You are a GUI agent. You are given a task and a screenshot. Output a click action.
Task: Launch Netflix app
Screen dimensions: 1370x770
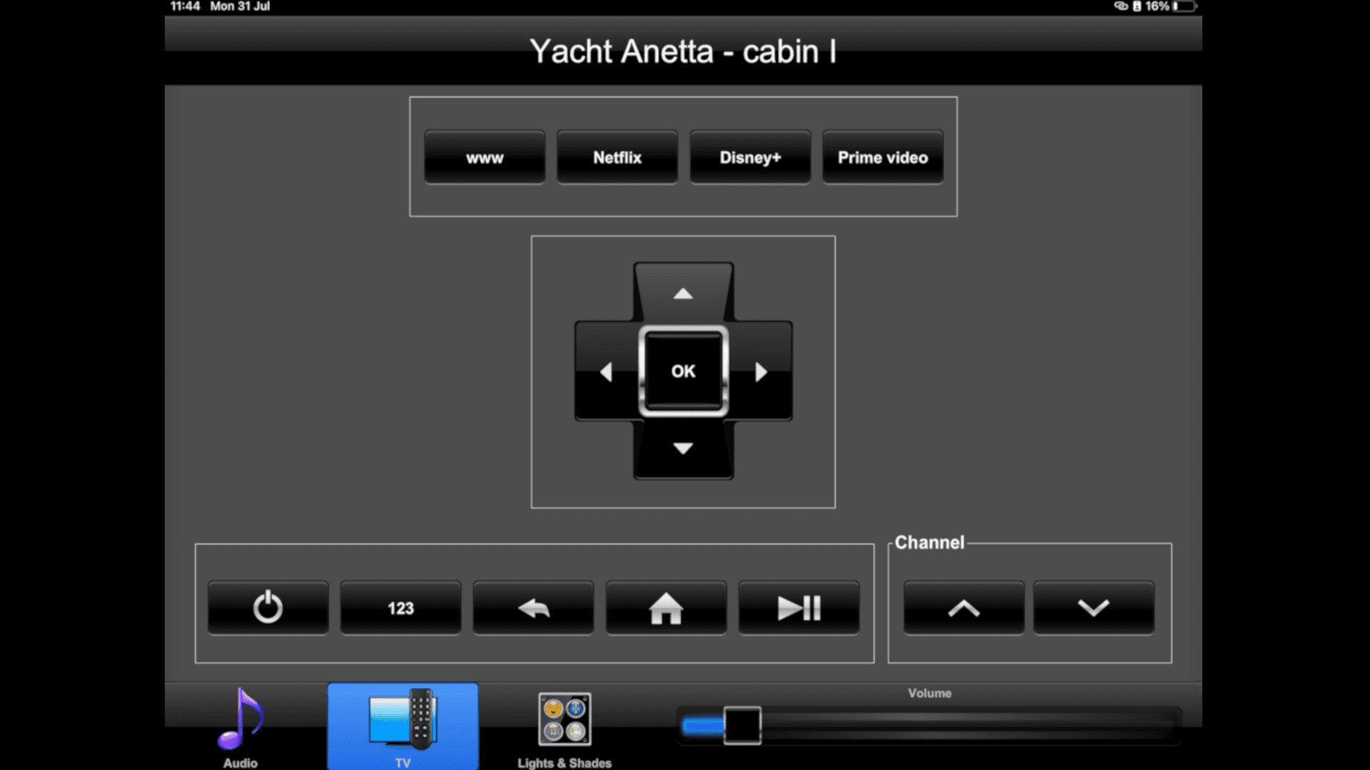pos(617,157)
